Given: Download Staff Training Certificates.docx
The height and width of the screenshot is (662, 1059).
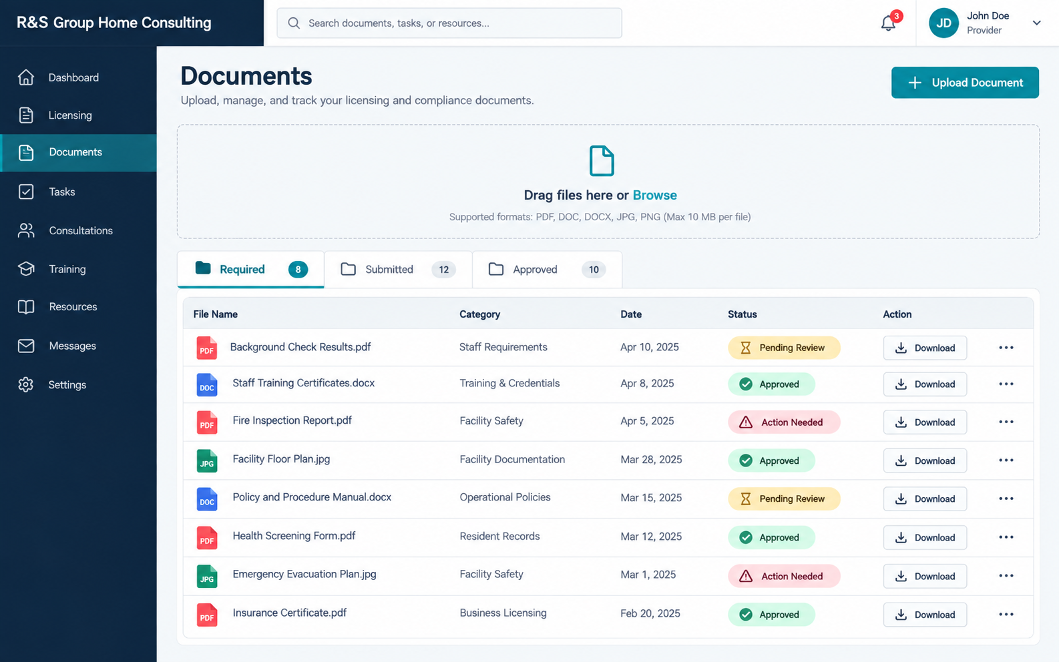Looking at the screenshot, I should [925, 384].
